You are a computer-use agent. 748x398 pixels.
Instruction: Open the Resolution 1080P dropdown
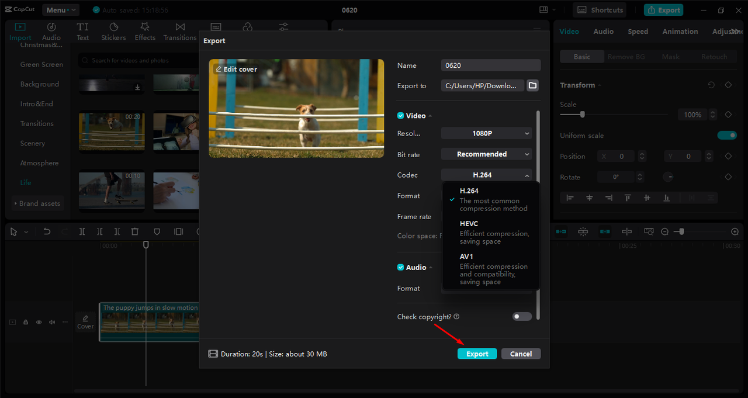(x=486, y=133)
